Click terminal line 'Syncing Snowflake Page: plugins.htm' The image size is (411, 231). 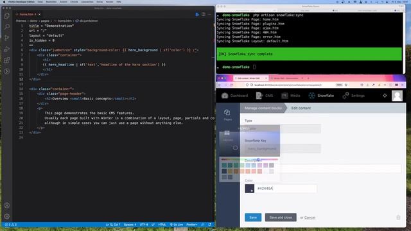[250, 24]
